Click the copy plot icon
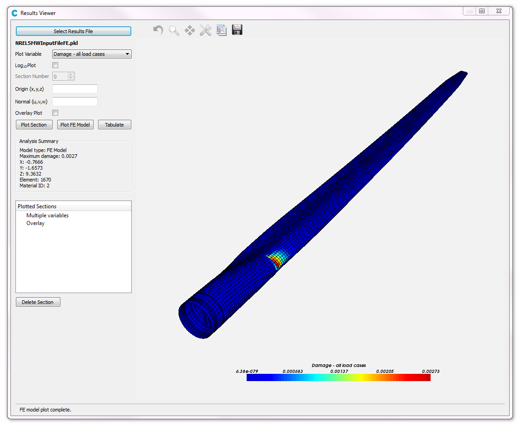This screenshot has height=426, width=521. [221, 30]
